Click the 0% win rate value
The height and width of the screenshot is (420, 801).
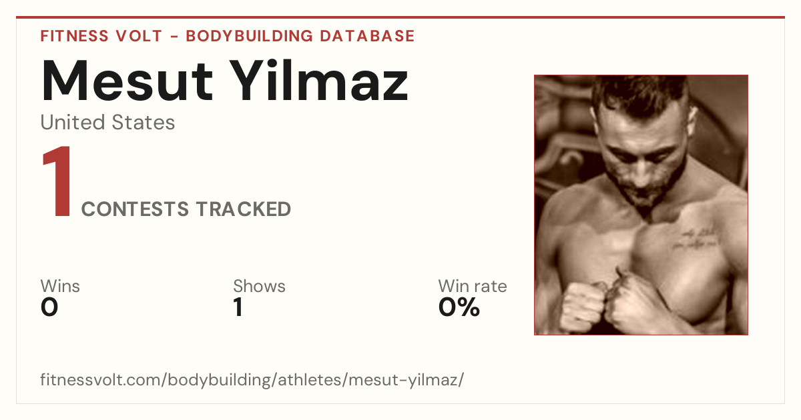(x=459, y=308)
